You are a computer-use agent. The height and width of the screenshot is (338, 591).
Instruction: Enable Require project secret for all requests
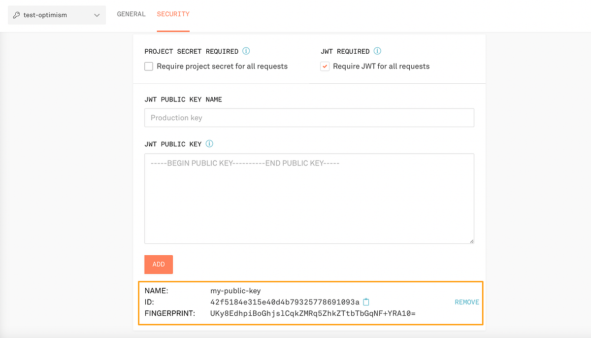click(149, 67)
